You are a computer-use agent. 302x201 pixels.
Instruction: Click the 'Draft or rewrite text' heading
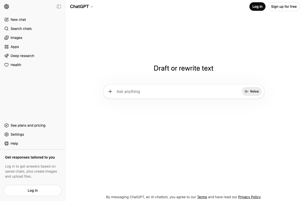pyautogui.click(x=183, y=68)
